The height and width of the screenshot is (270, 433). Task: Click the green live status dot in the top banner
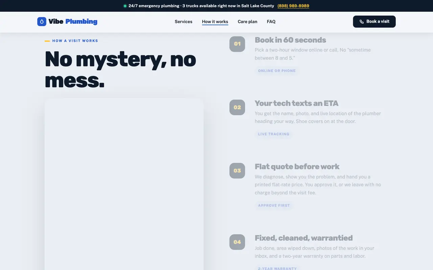[x=125, y=6]
